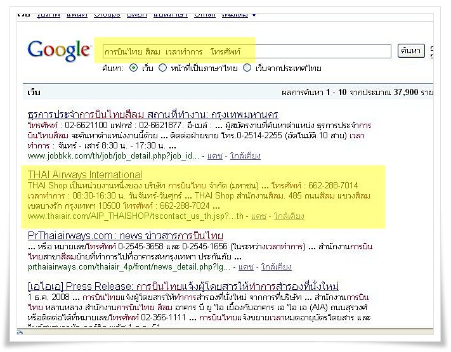Open ใกล้เคียง link of the prthaiairways.com result
Image resolution: width=451 pixels, height=352 pixels.
click(276, 267)
